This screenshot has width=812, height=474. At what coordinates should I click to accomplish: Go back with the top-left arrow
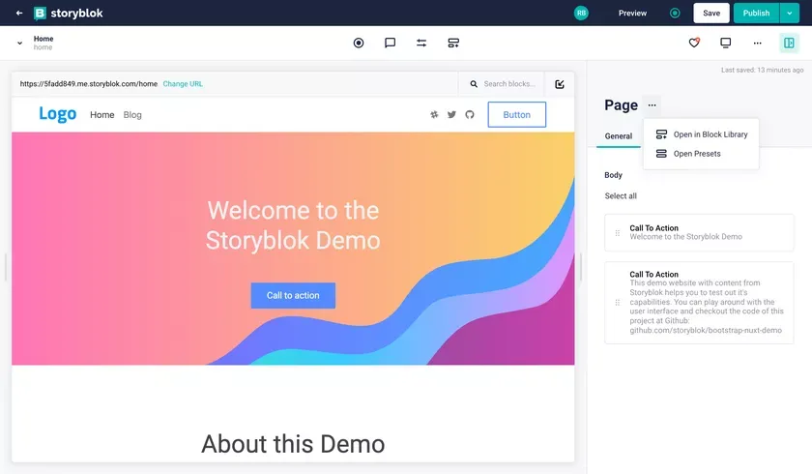click(19, 13)
